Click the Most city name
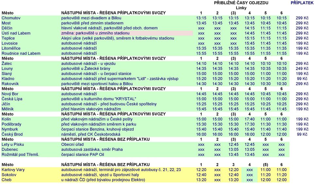The height and width of the screenshot is (184, 314). (6, 23)
